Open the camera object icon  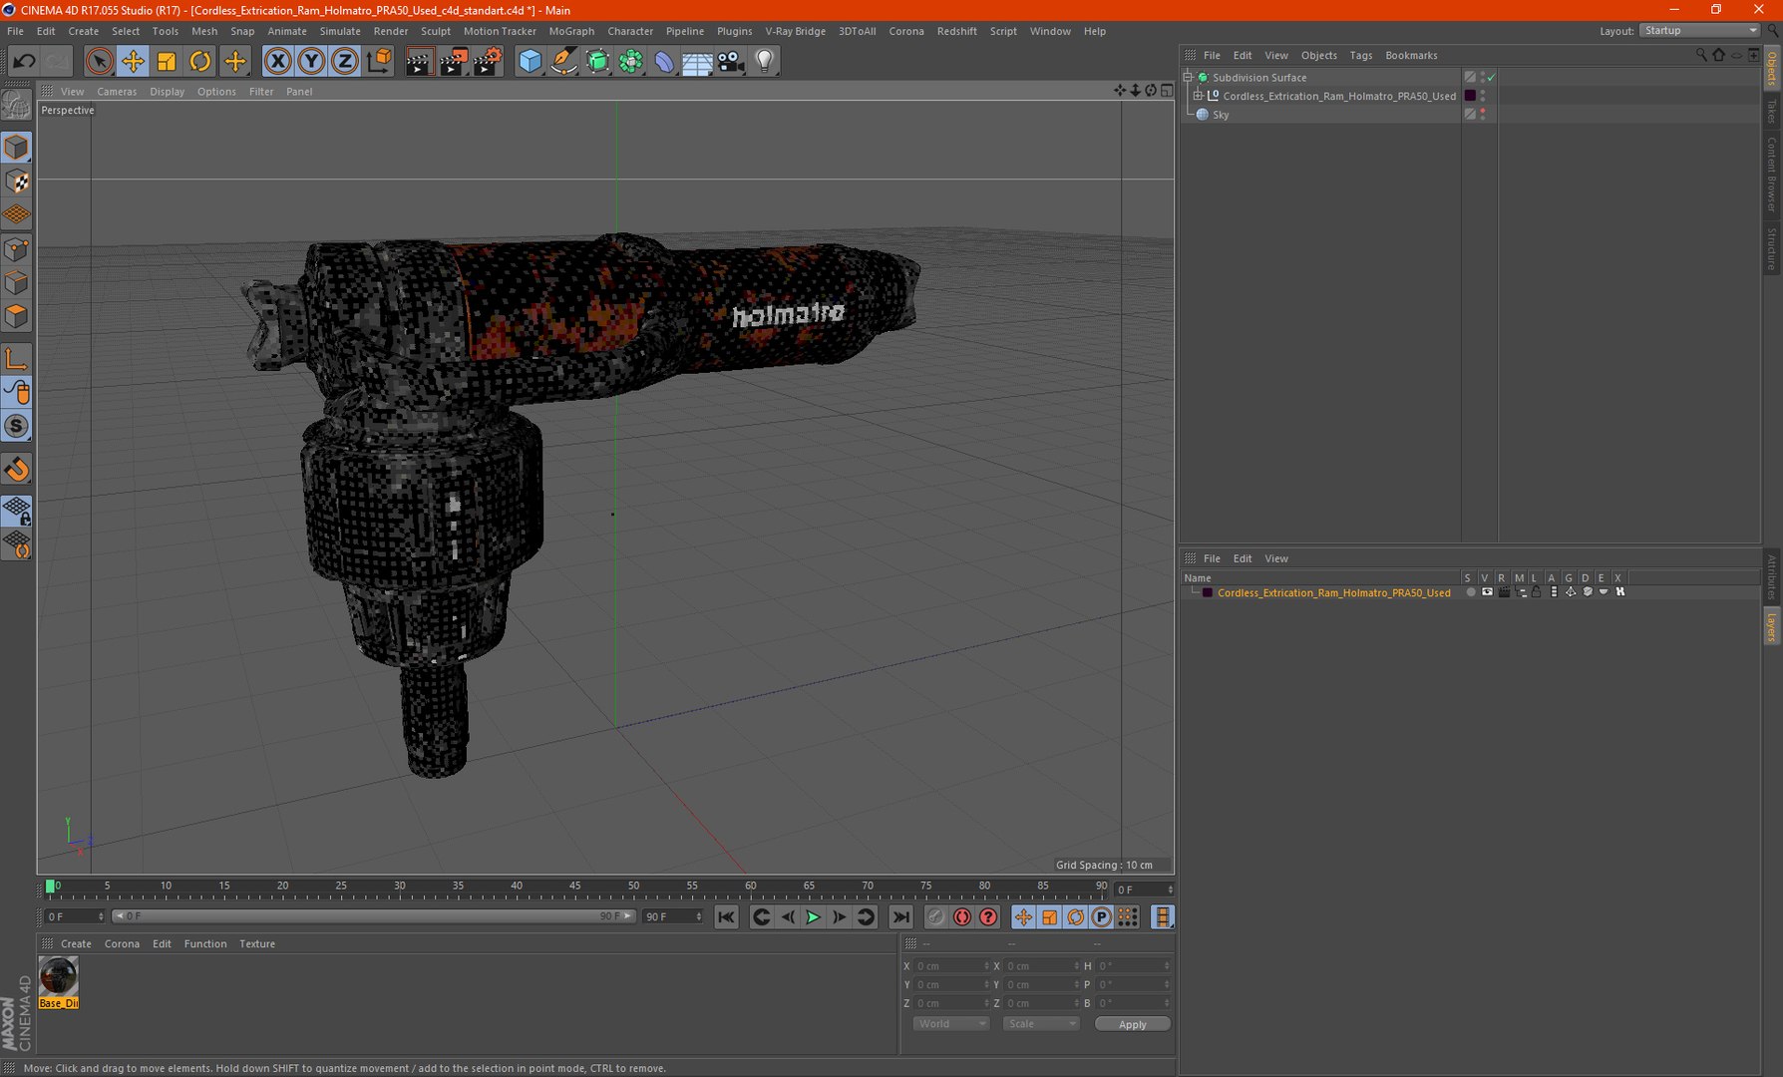731,62
